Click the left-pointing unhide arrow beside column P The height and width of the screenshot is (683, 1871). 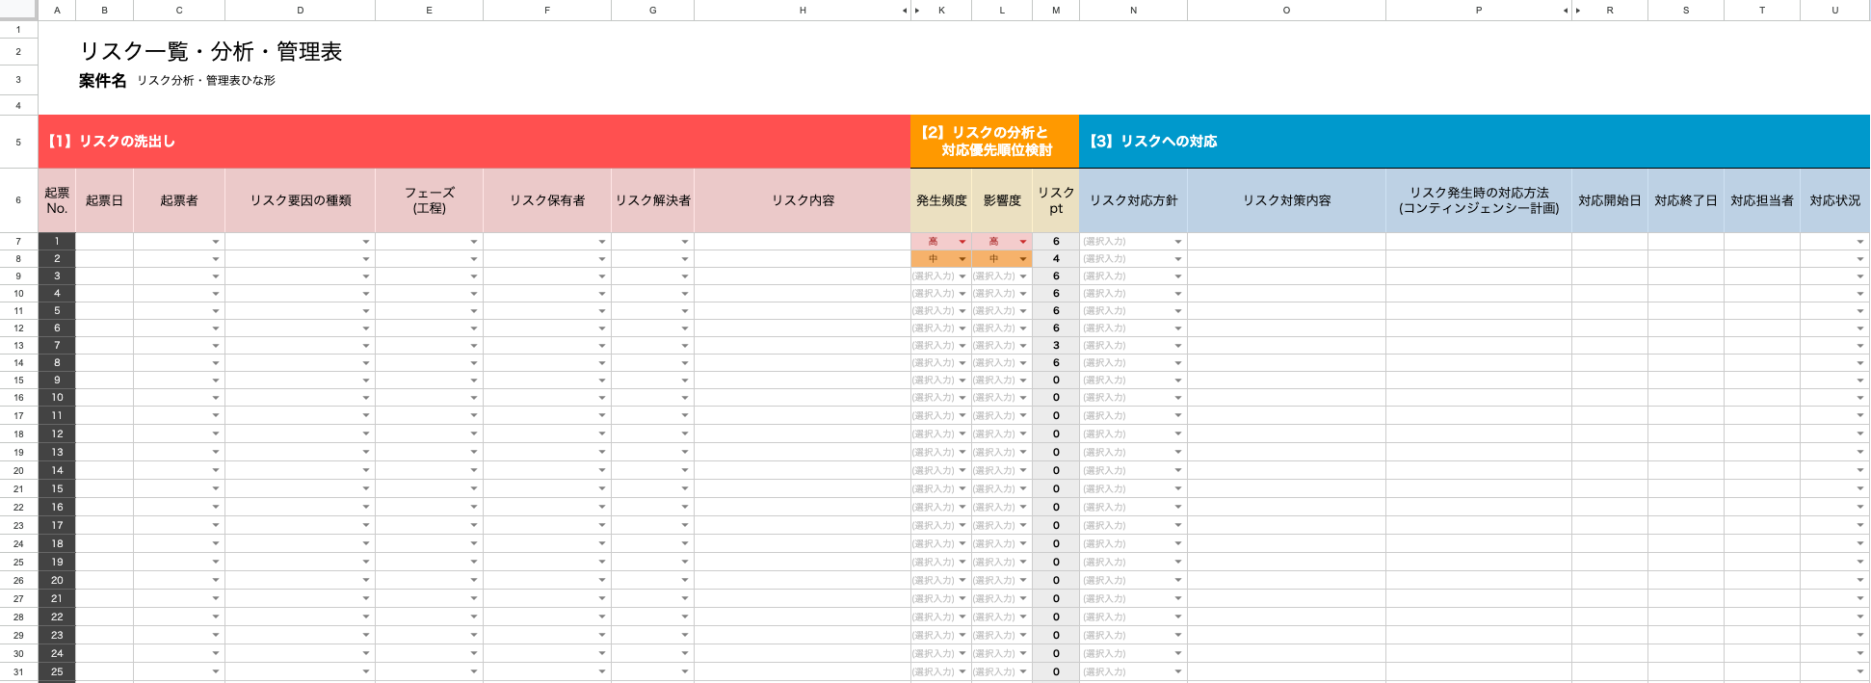coord(1565,11)
